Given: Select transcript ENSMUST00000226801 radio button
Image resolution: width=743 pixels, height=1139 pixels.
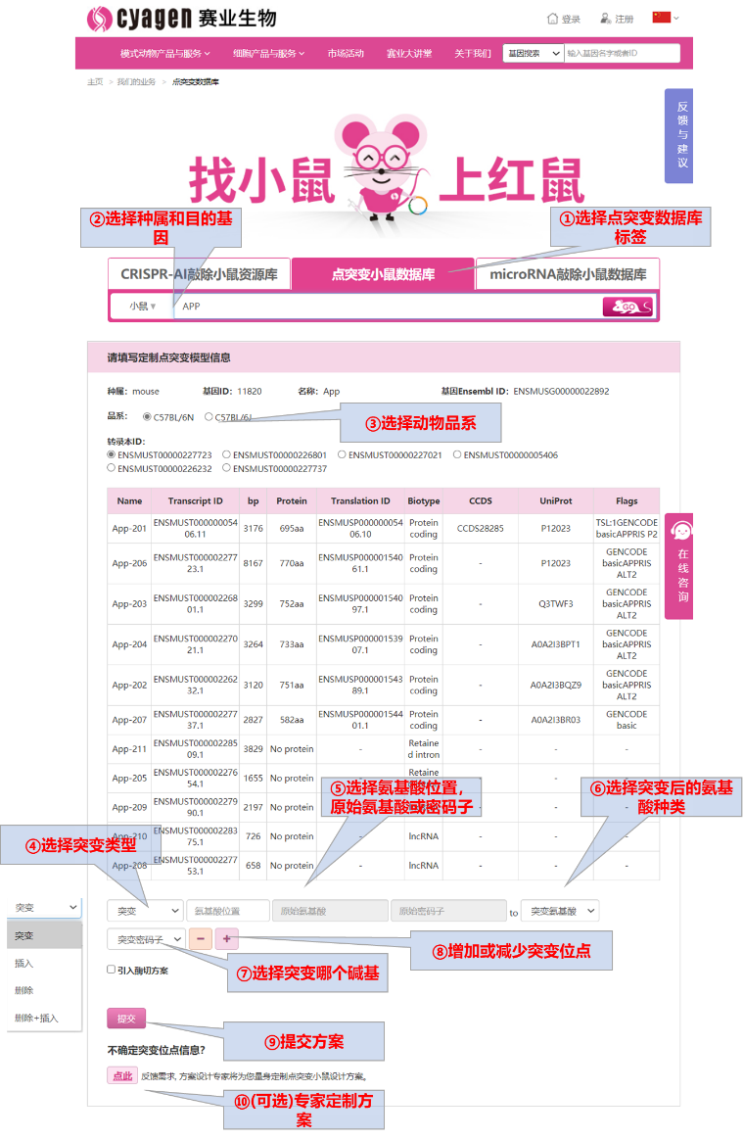Looking at the screenshot, I should pos(227,454).
